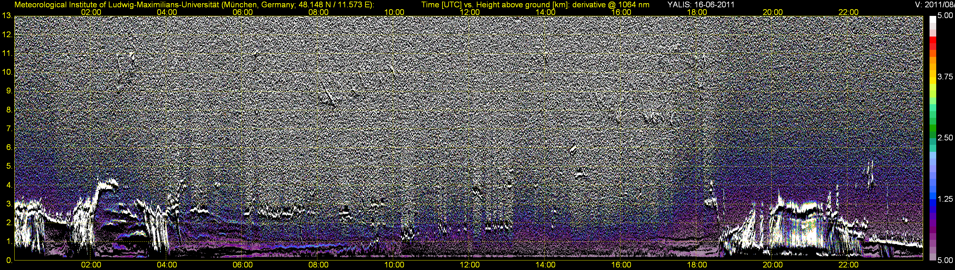Click the 10:00 label on the upper time axis
This screenshot has height=270, width=955.
[394, 12]
